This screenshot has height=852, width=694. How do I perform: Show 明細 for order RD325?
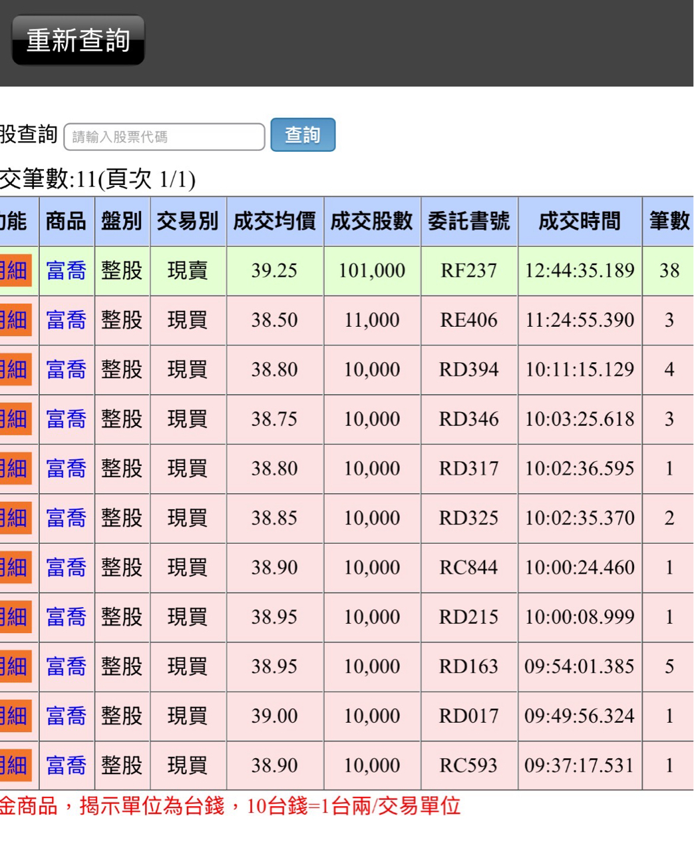click(x=15, y=518)
